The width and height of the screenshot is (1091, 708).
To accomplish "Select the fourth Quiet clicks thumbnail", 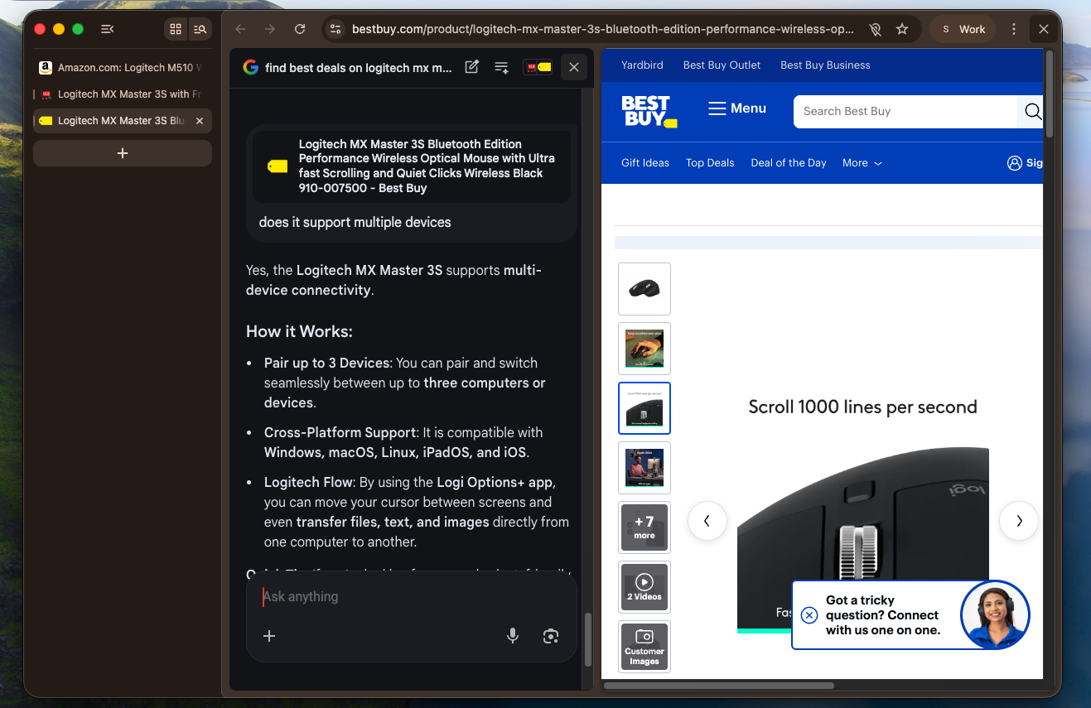I will tap(644, 468).
